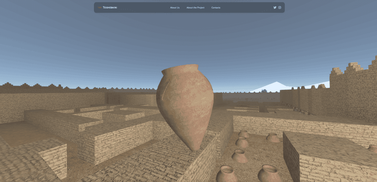377x182 pixels.
Task: Open the About Us page
Action: click(175, 8)
